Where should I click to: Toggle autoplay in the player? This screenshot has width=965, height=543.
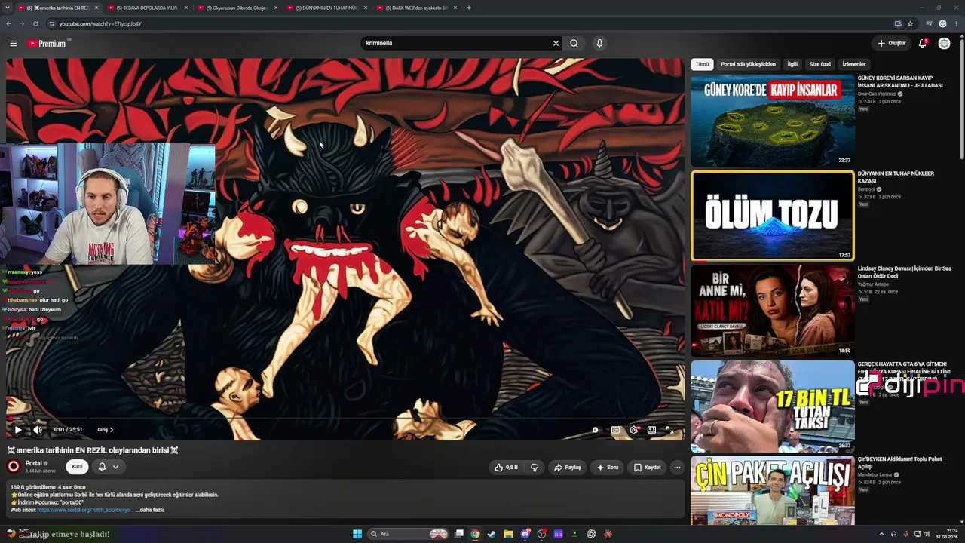click(x=595, y=430)
